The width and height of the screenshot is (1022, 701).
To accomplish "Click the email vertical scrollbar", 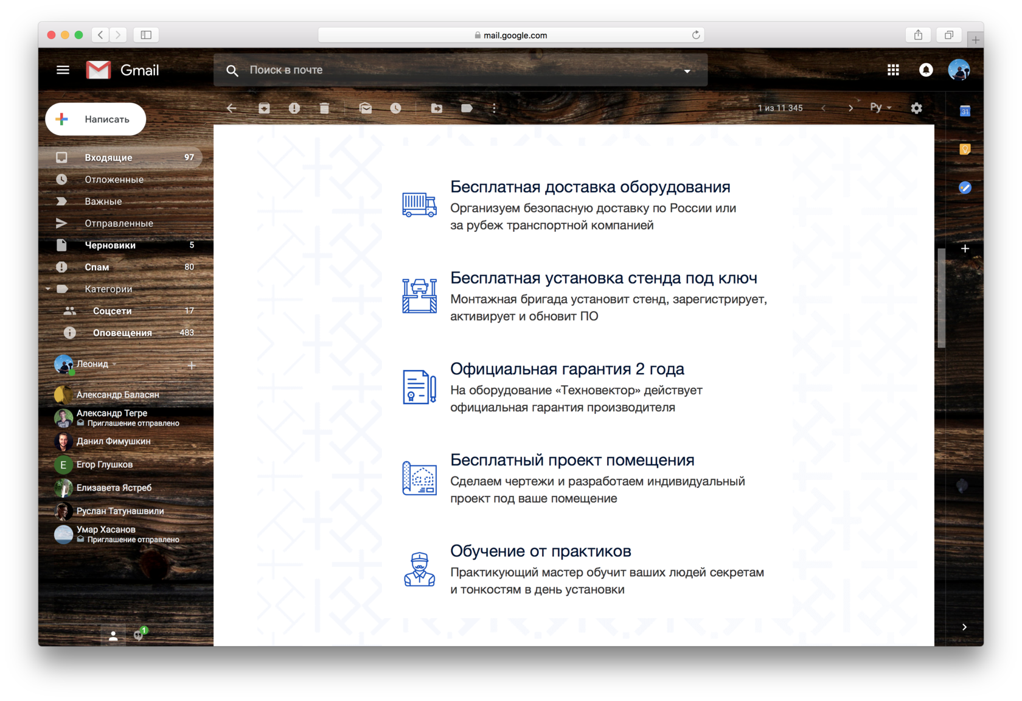I will pyautogui.click(x=942, y=298).
